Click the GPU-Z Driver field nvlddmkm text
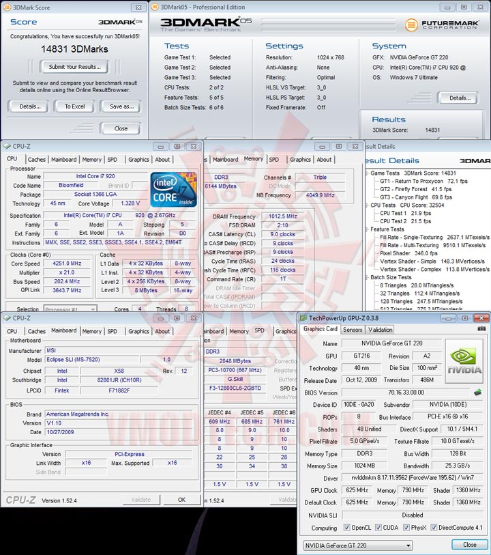This screenshot has width=491, height=555. tap(413, 478)
